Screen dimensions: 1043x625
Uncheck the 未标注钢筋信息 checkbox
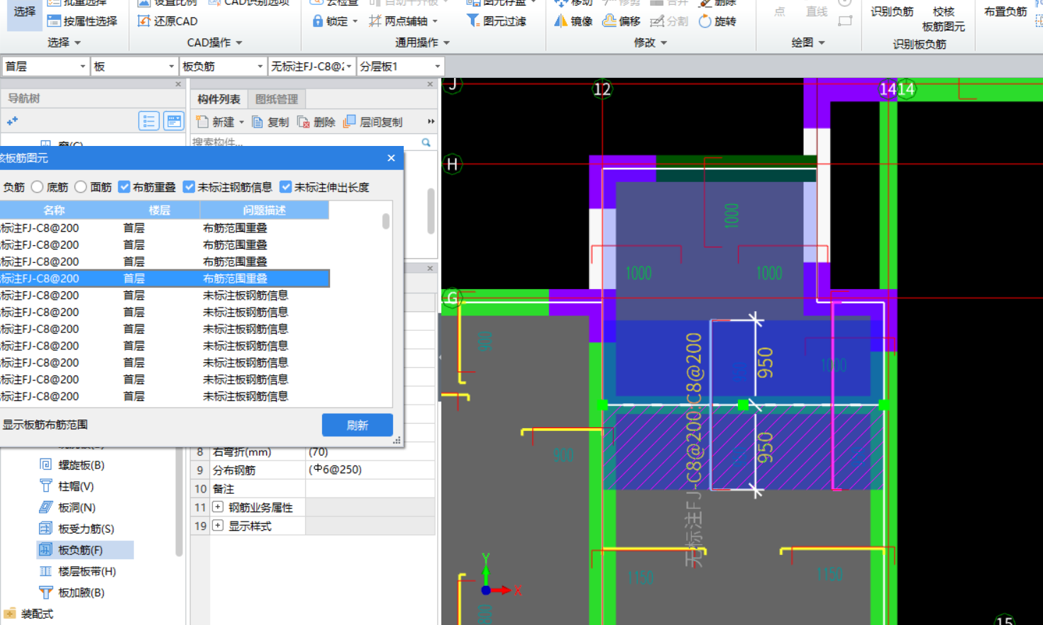point(189,187)
